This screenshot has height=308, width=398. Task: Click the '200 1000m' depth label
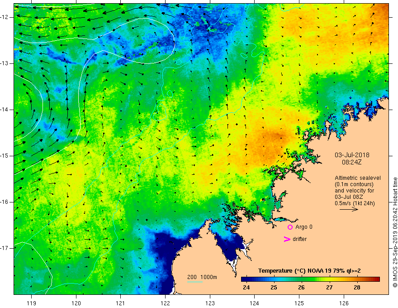click(x=202, y=277)
